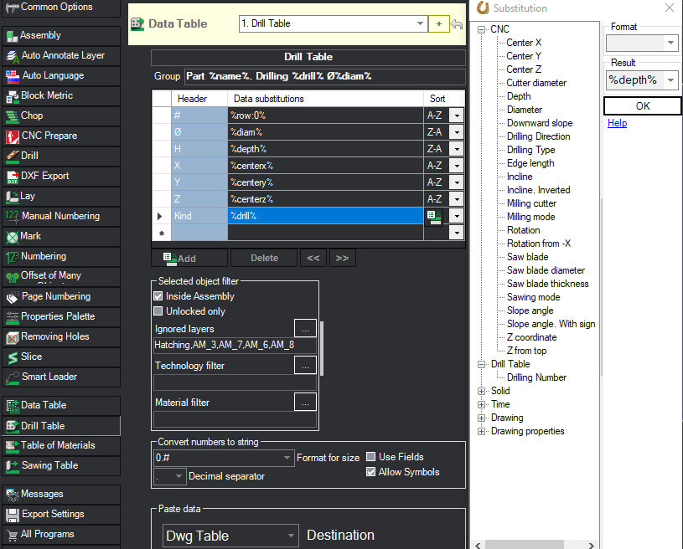Select Removing Holes tool
683x549 pixels.
(61, 336)
